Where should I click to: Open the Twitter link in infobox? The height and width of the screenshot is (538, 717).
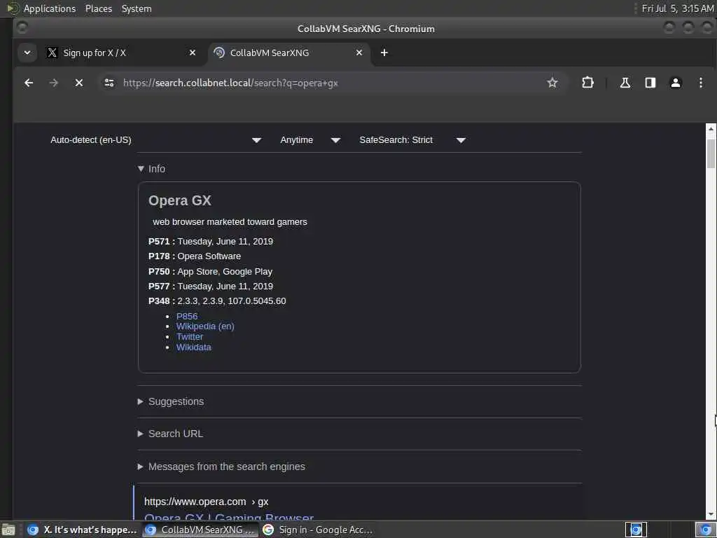point(190,337)
